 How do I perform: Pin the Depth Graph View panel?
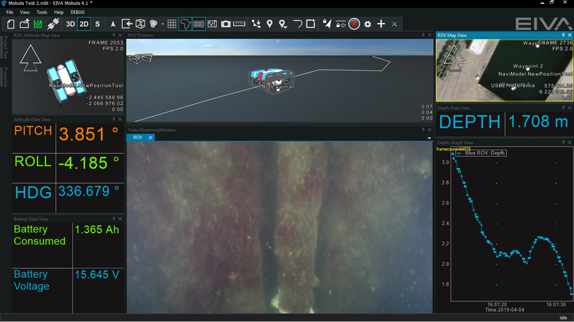pos(564,143)
